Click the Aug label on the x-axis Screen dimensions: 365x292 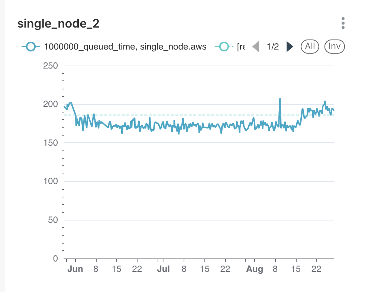pos(255,269)
